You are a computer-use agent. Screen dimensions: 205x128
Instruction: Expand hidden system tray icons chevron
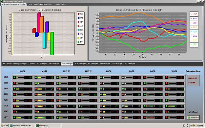[191, 126]
